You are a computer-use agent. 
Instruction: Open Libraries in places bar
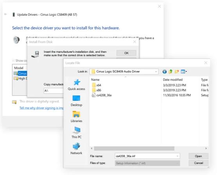[x=76, y=117]
